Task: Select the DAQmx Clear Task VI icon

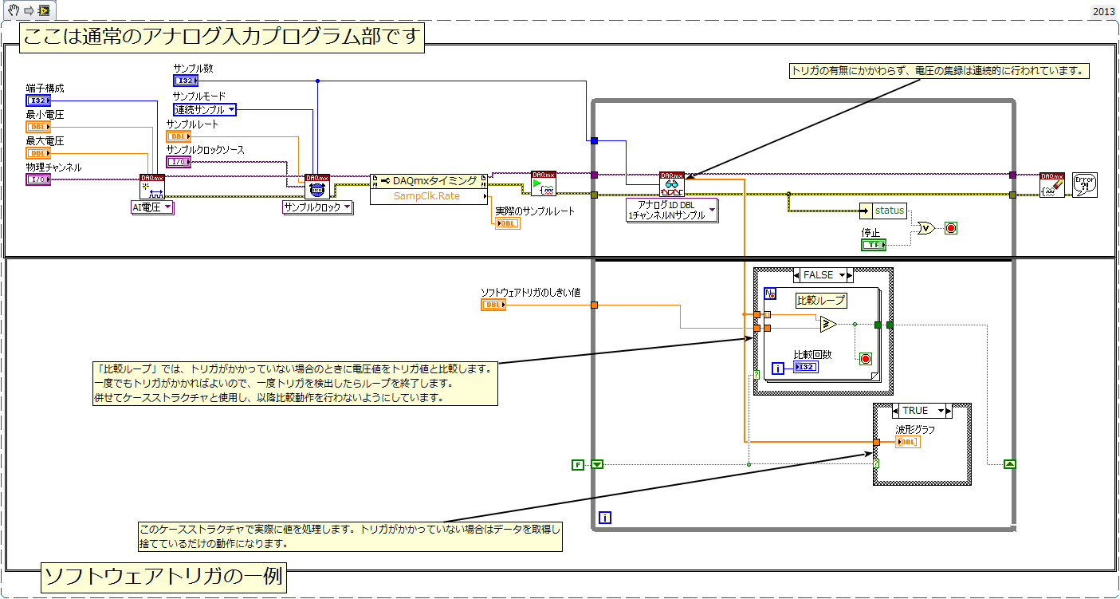Action: click(x=1051, y=185)
